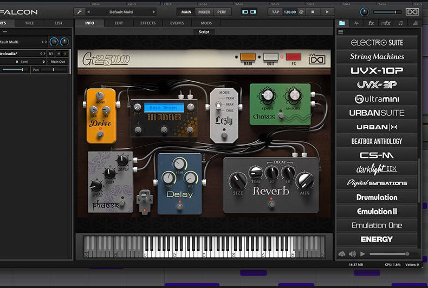
Task: Open the music note events browser tab
Action: pos(400,23)
